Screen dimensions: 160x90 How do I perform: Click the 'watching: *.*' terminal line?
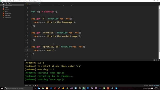(39, 69)
